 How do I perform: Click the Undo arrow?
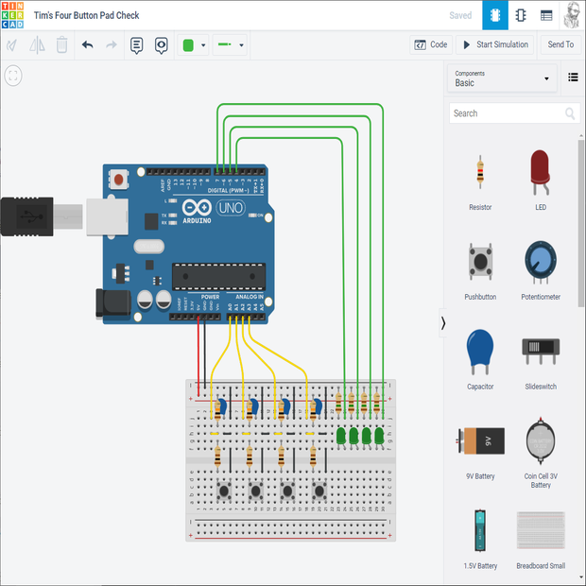click(x=88, y=44)
